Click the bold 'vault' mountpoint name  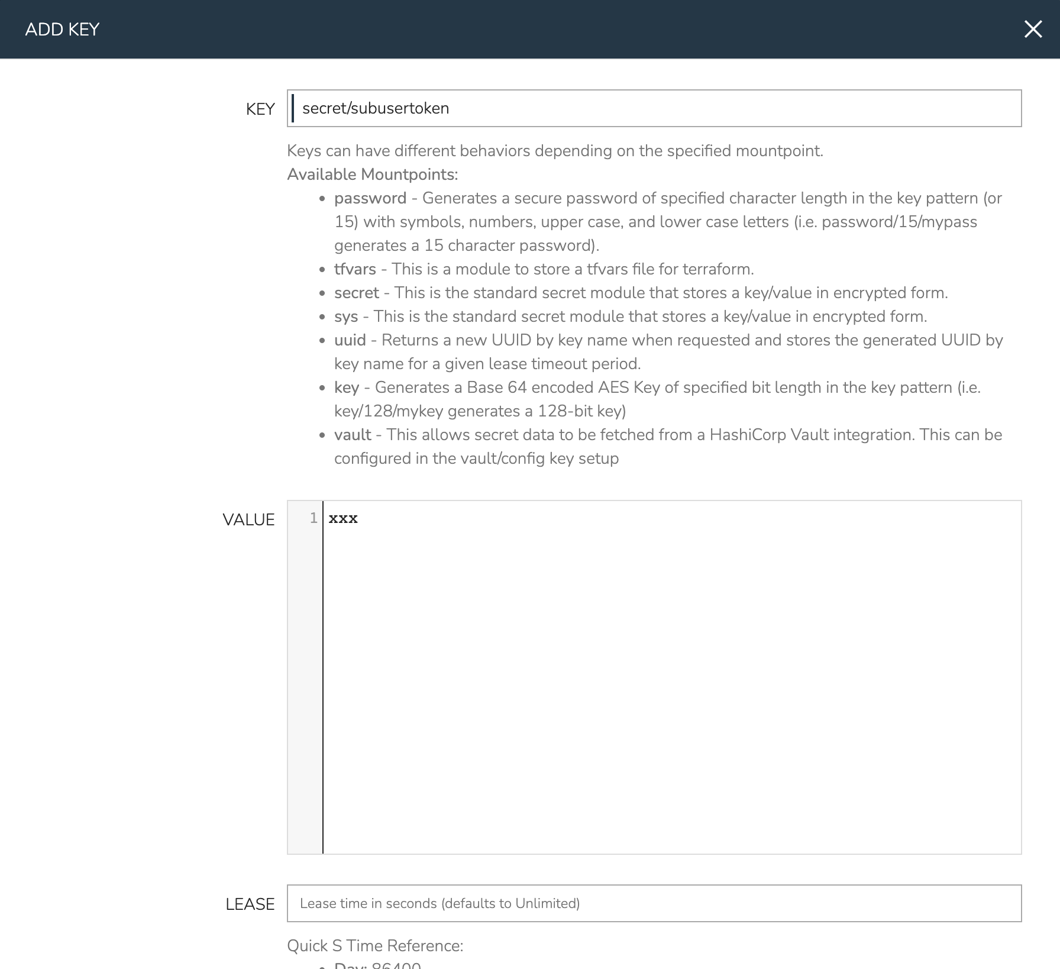tap(353, 435)
